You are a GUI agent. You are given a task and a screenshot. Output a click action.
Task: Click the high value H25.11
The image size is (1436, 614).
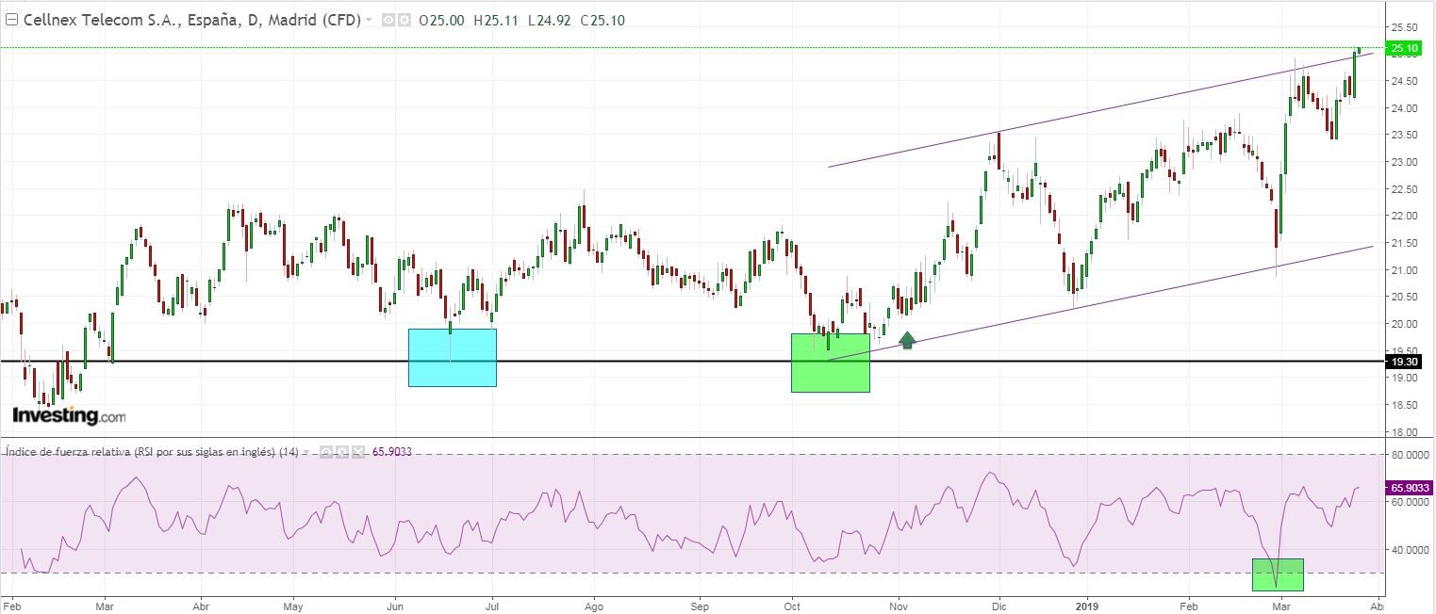pos(496,20)
